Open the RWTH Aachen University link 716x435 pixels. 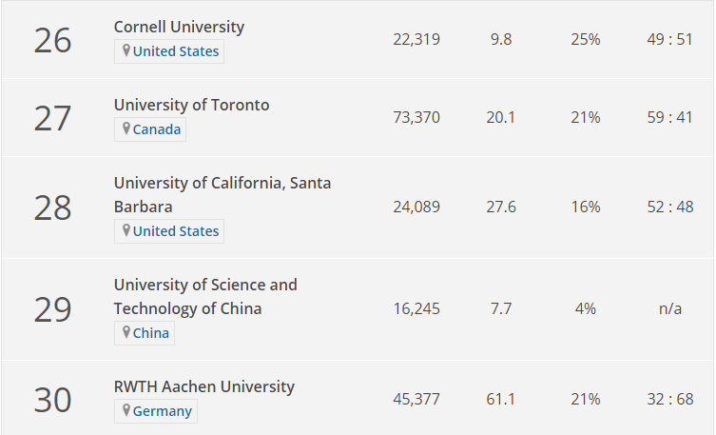(204, 386)
